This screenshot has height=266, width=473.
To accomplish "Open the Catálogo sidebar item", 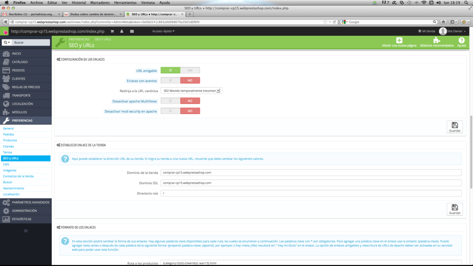I will click(26, 62).
